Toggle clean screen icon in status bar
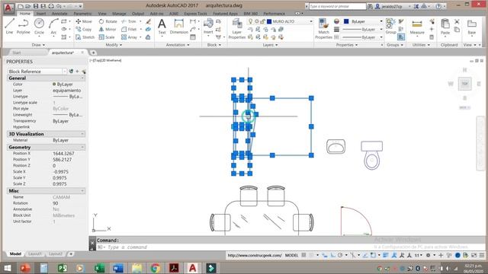This screenshot has height=274, width=488. coord(474,255)
